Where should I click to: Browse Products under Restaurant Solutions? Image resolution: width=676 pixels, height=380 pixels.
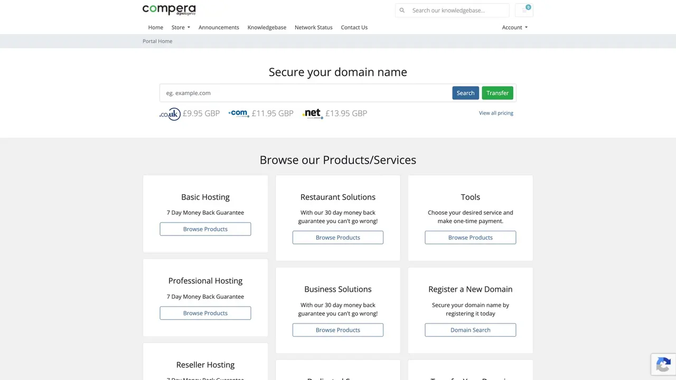(338, 237)
